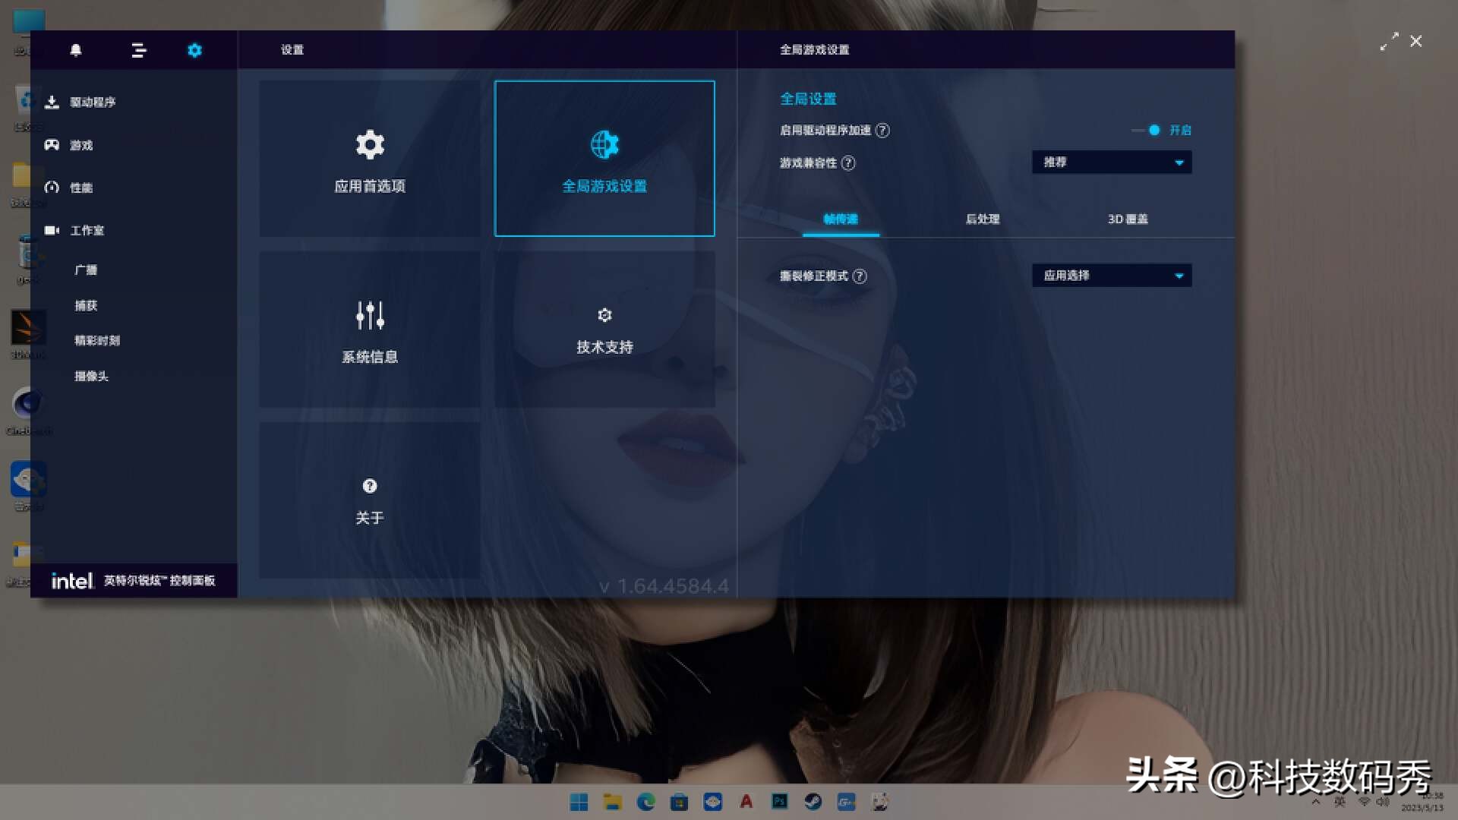
Task: Click the settings gear icon in sidebar header
Action: coord(194,50)
